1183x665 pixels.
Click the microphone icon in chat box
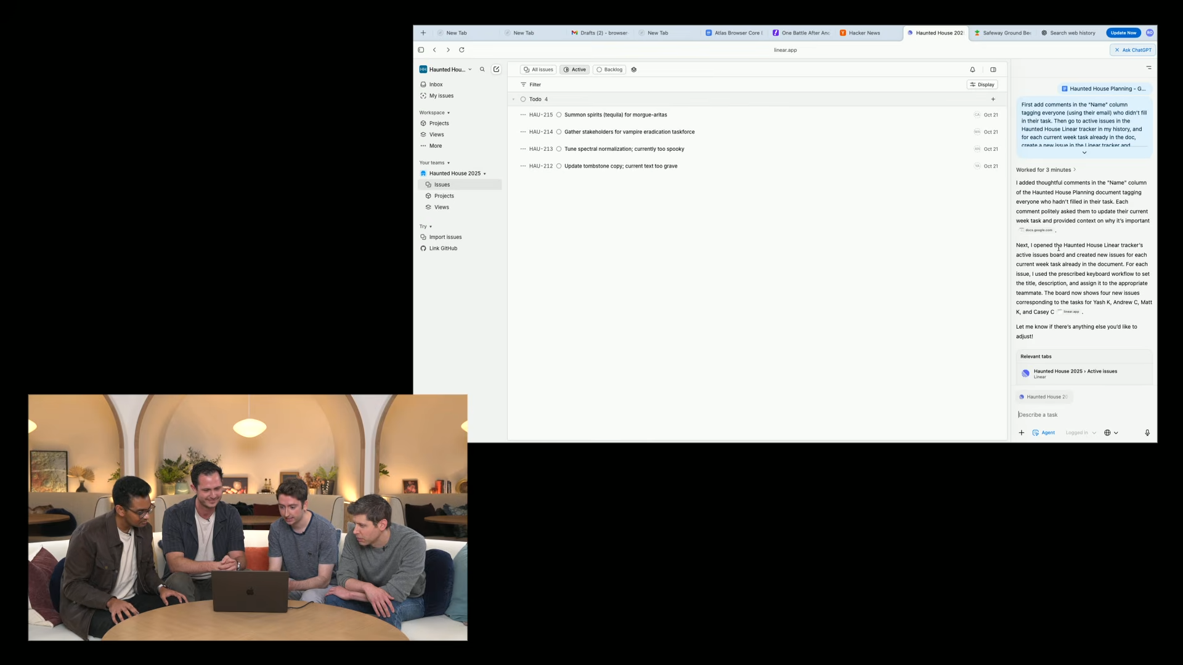coord(1147,433)
